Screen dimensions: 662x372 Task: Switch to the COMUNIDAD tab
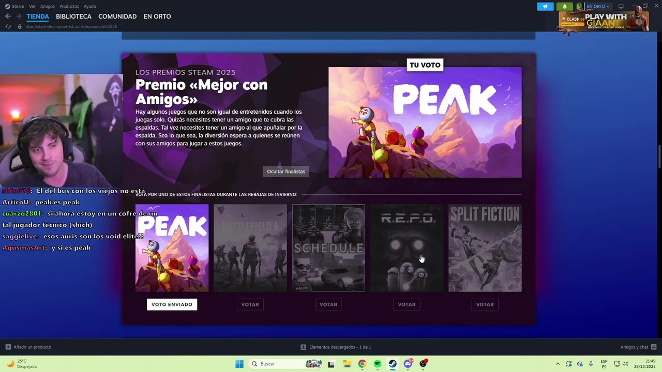click(117, 17)
